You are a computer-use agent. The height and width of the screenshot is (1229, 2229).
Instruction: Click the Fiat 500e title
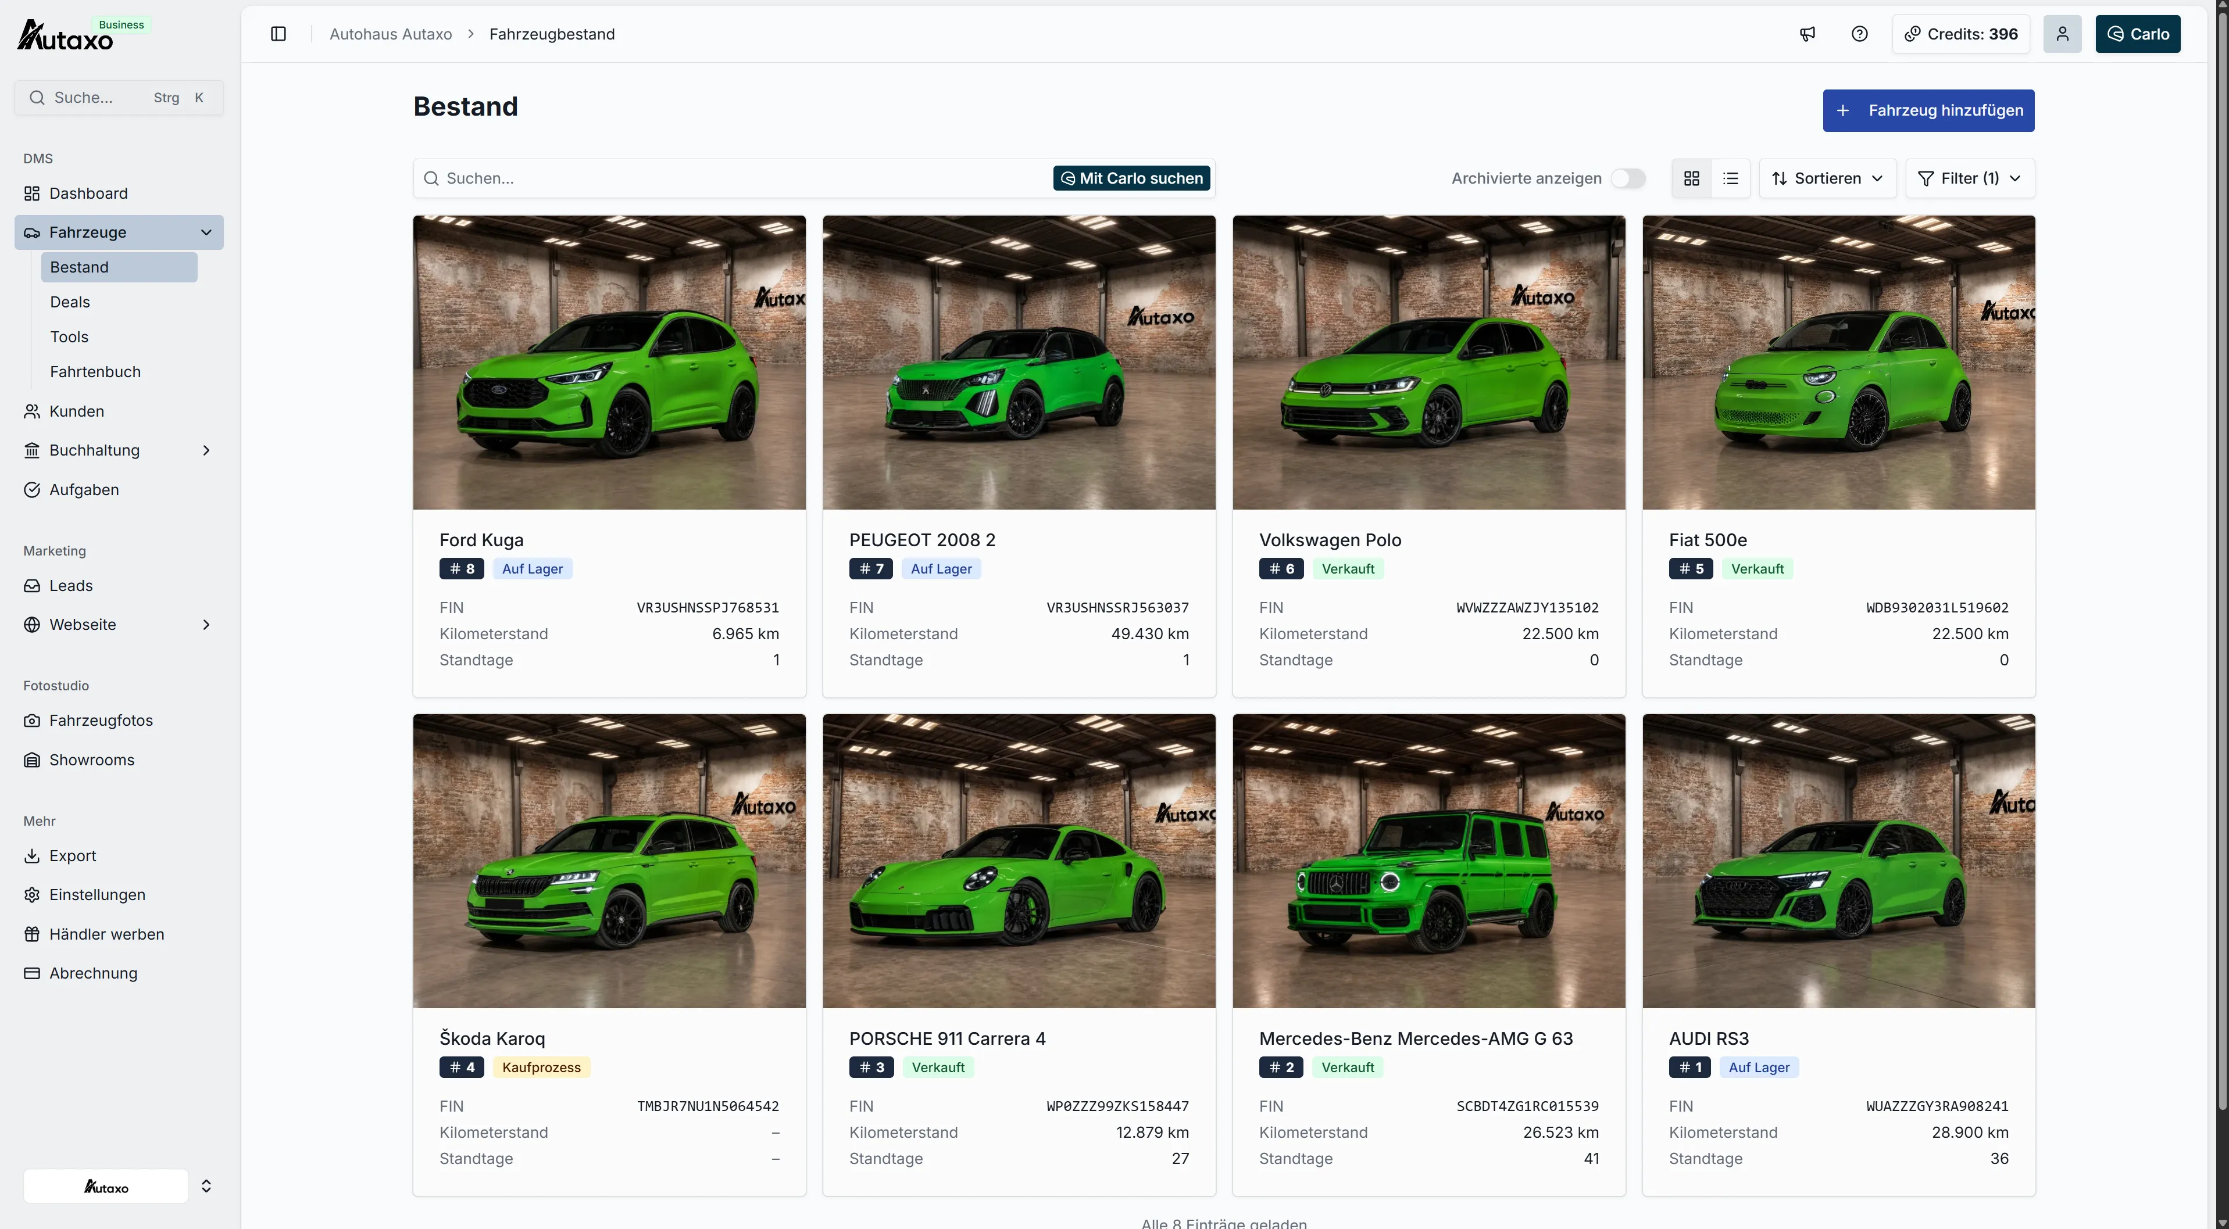pos(1708,540)
